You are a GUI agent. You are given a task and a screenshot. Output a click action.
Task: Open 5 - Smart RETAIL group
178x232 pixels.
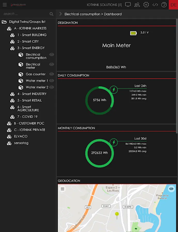(x=29, y=100)
